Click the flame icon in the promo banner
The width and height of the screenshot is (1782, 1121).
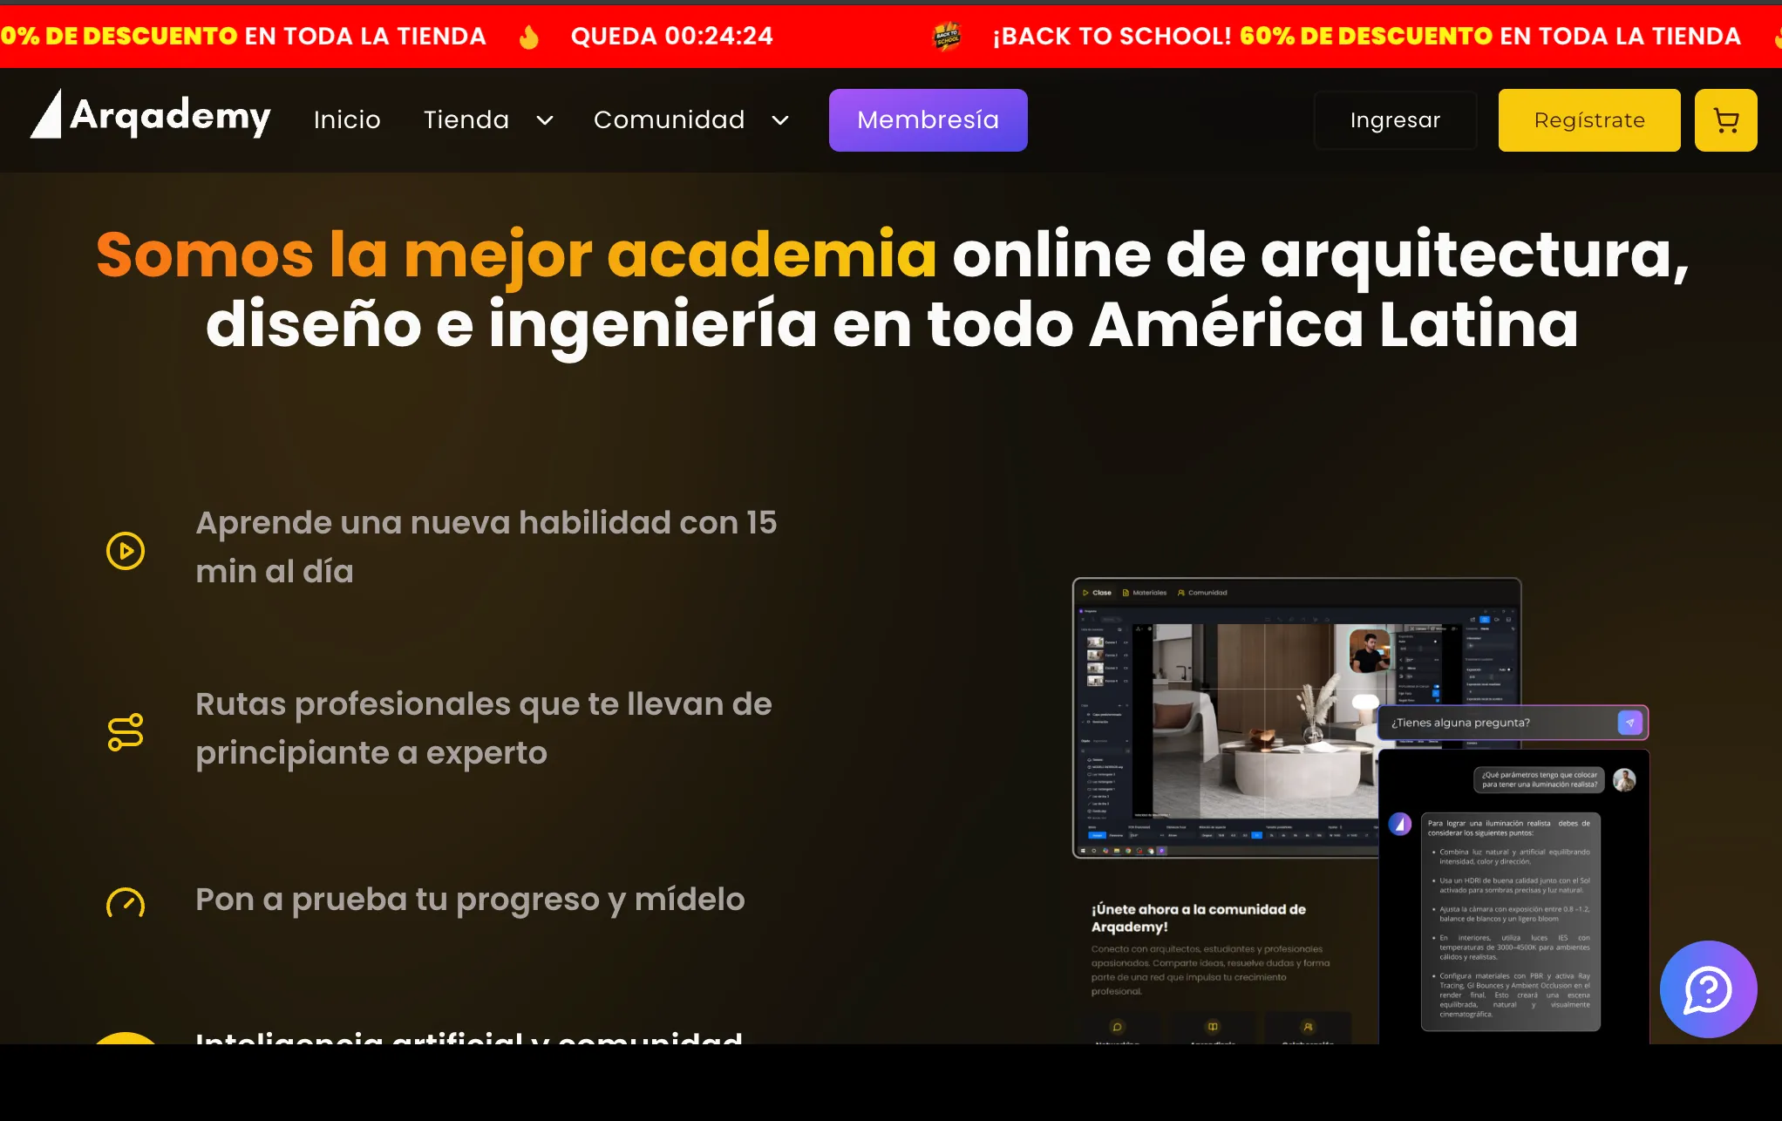(x=529, y=37)
